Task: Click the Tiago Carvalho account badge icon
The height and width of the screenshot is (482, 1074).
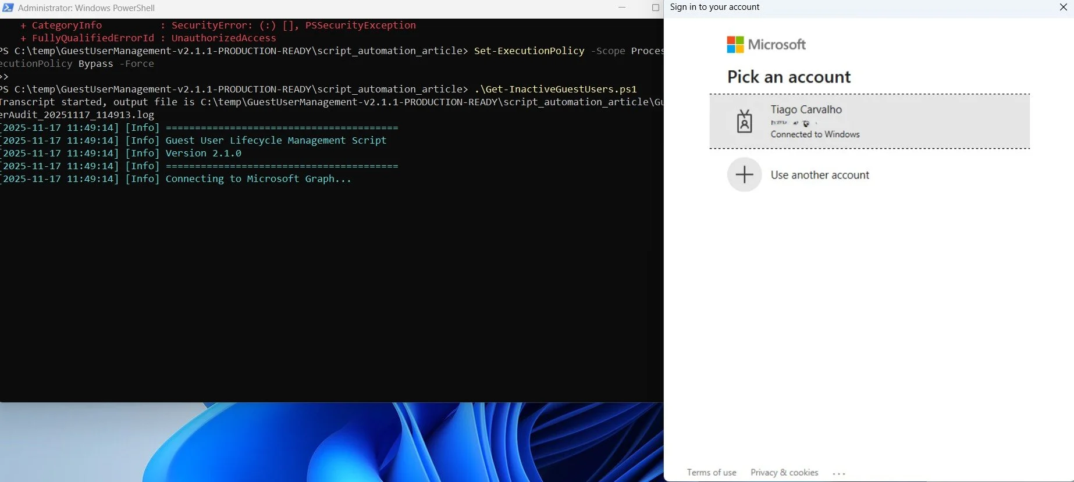Action: coord(745,122)
